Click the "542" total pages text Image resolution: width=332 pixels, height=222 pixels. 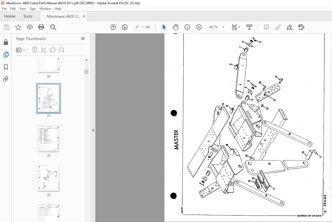pos(148,27)
